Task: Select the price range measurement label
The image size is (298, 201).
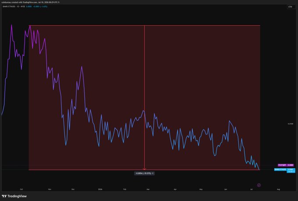Action: (145, 173)
